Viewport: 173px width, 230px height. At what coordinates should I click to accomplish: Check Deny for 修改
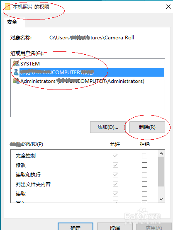144,165
